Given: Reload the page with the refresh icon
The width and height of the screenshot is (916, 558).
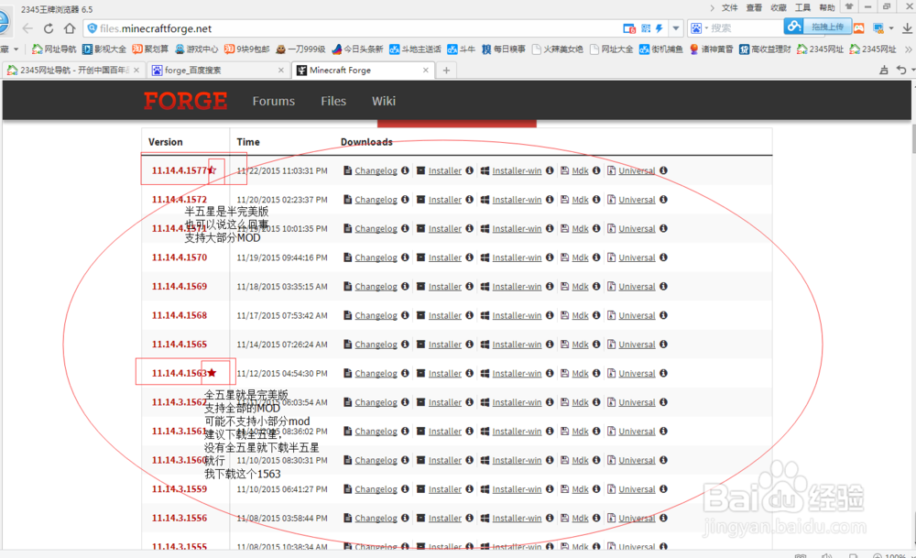Looking at the screenshot, I should tap(49, 28).
